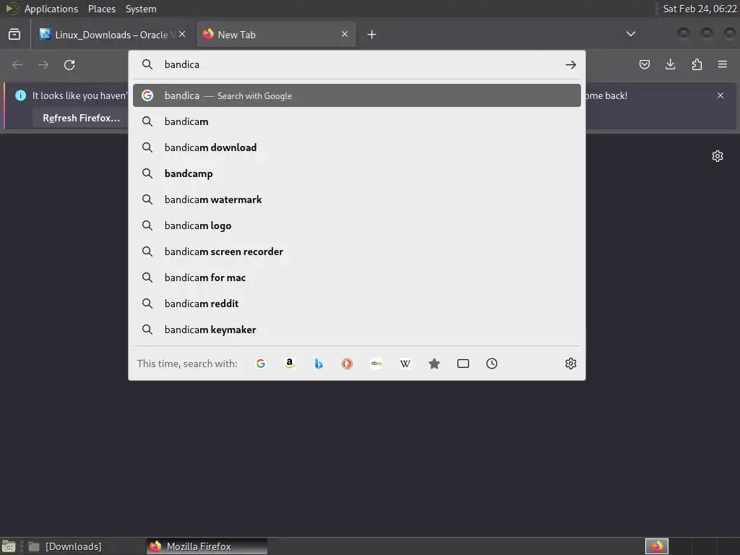Choose 'bandicam download' suggestion
This screenshot has width=740, height=555.
[x=357, y=147]
